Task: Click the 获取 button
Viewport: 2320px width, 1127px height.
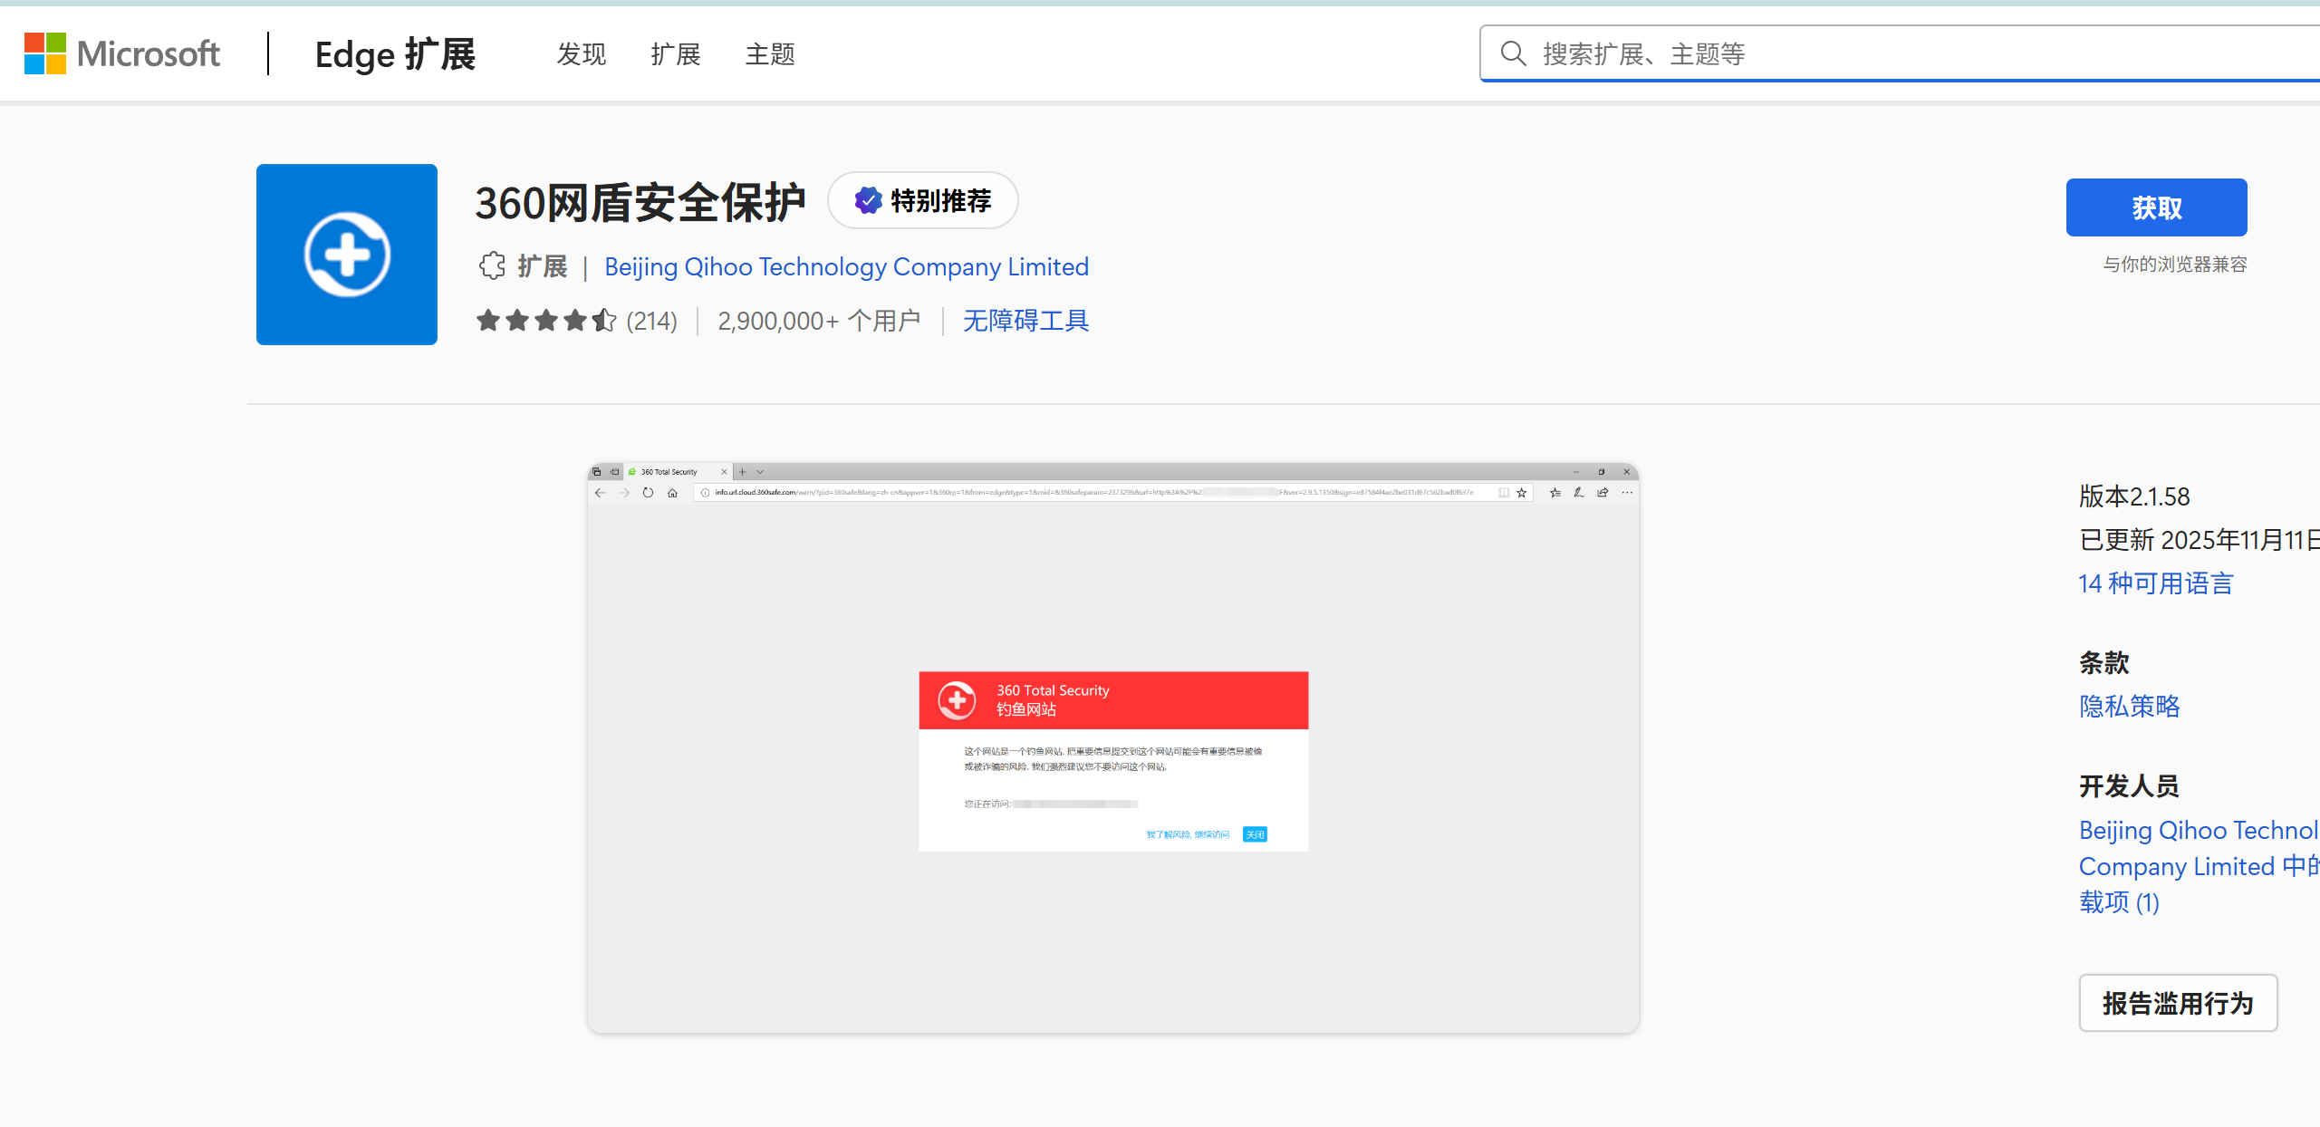Action: coord(2157,207)
